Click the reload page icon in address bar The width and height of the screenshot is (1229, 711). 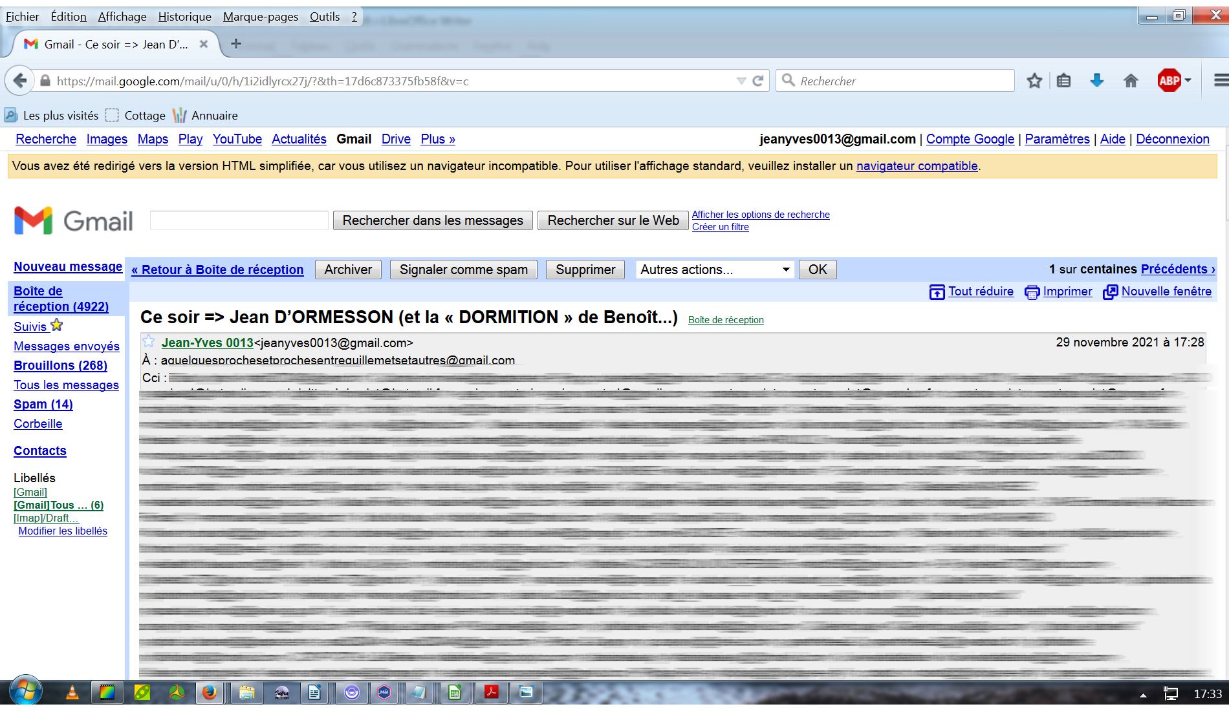[x=758, y=81]
